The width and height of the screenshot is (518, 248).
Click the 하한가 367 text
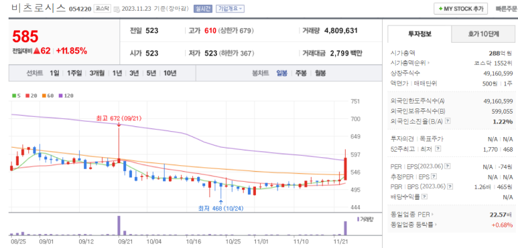point(236,53)
